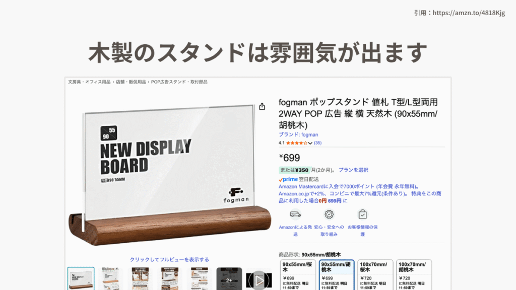The height and width of the screenshot is (290, 516).
Task: Click the customer information protection bag icon
Action: tap(362, 214)
